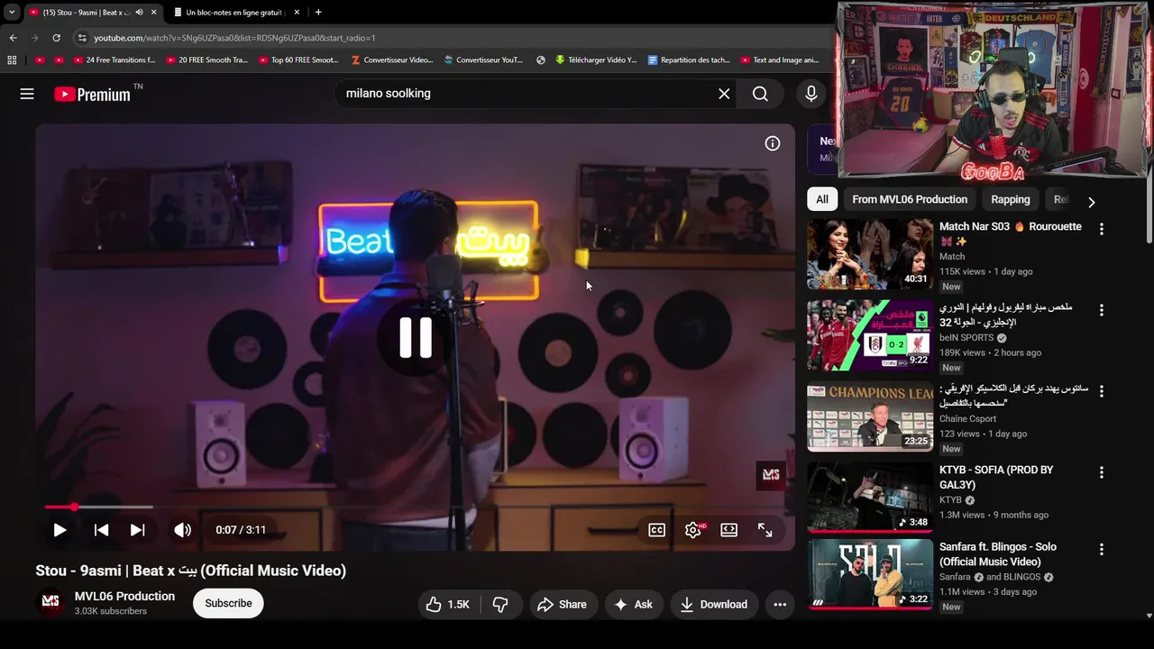Open options for Sanfara Solo video
This screenshot has height=649, width=1154.
click(1101, 549)
